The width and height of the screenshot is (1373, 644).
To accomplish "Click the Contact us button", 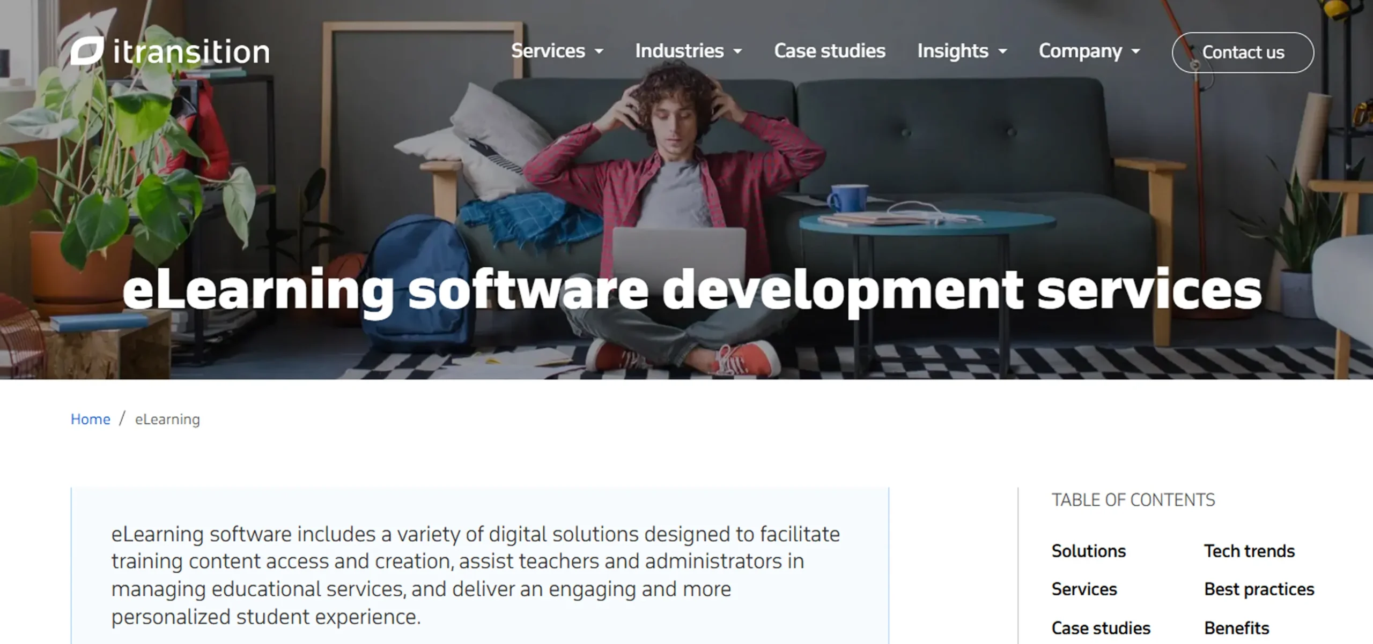I will pyautogui.click(x=1243, y=53).
